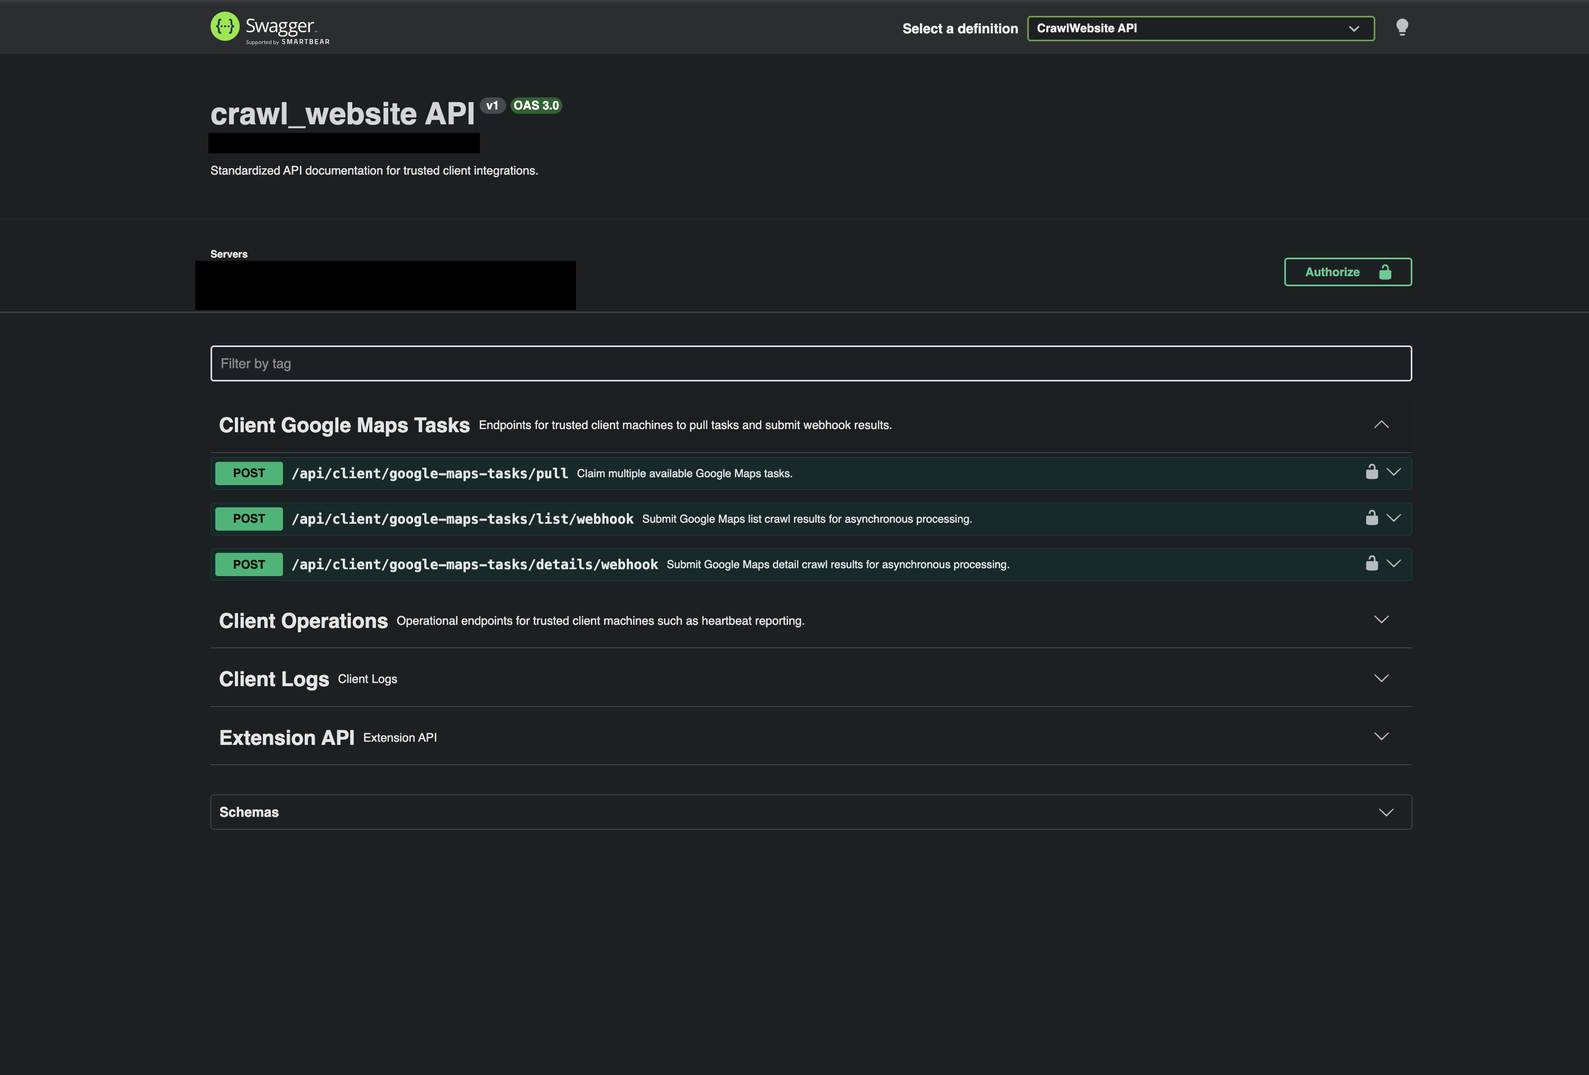Viewport: 1589px width, 1075px height.
Task: Click the crawl_website API title
Action: click(342, 114)
